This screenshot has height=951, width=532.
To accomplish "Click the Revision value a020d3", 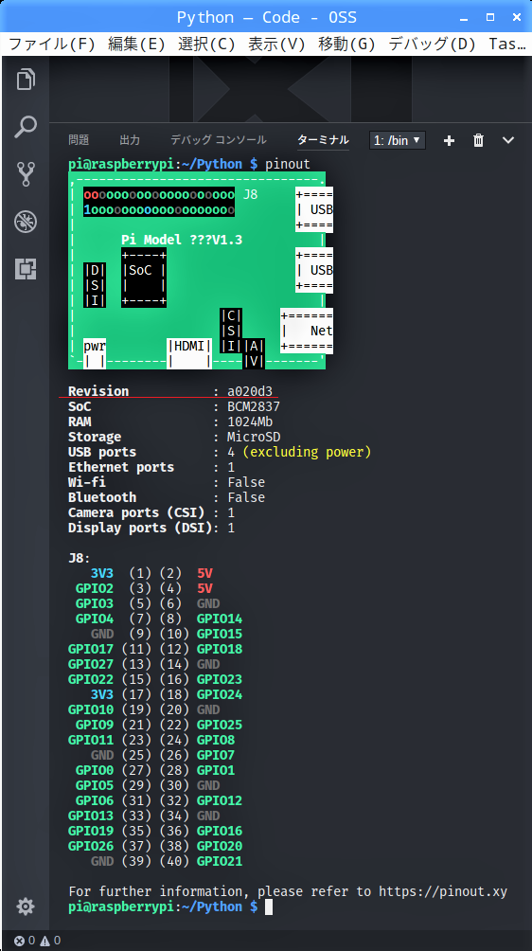I will (x=250, y=391).
